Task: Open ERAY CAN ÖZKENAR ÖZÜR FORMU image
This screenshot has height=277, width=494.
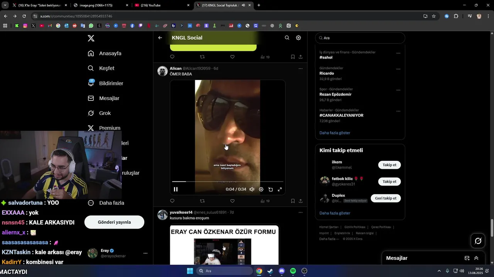Action: tap(224, 245)
